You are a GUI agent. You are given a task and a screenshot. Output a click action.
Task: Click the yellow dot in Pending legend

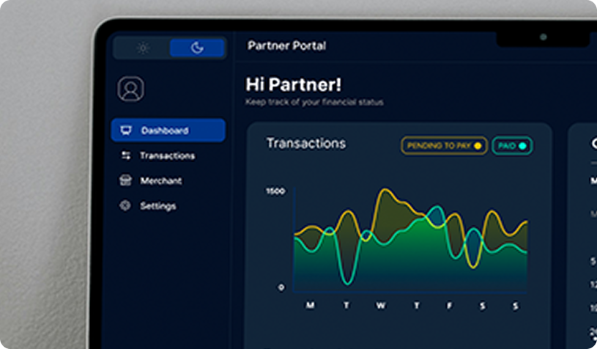pyautogui.click(x=478, y=146)
